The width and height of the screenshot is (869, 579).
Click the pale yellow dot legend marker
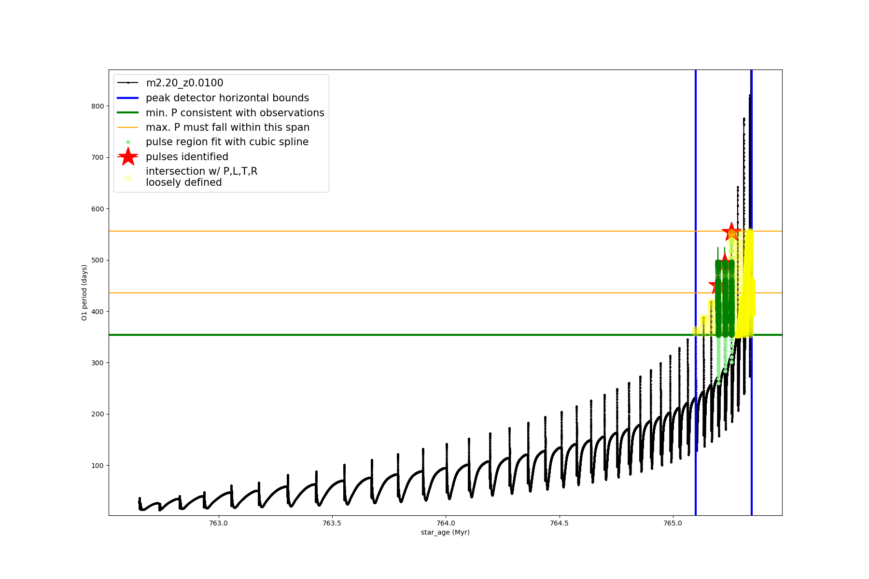[x=128, y=178]
